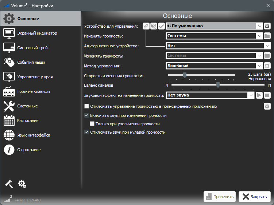This screenshot has width=274, height=205.
Task: Click the paint roller skin icon
Action: click(x=9, y=184)
